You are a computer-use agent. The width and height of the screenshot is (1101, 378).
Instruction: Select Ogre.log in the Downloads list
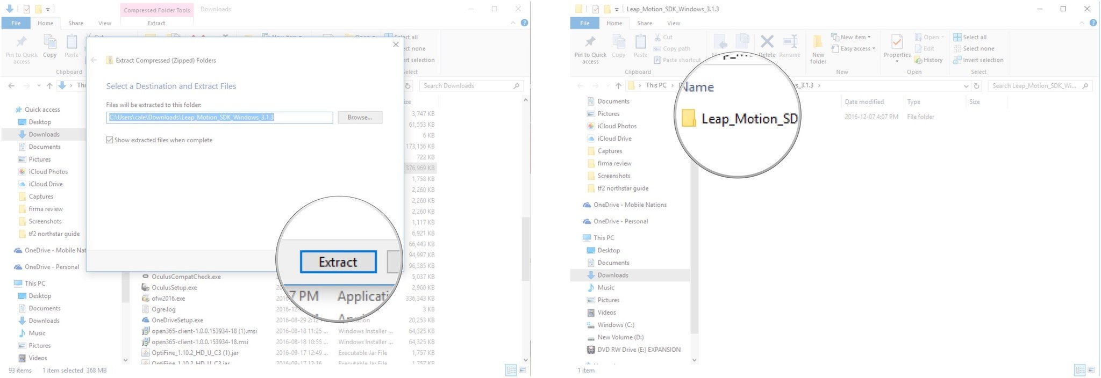pyautogui.click(x=163, y=309)
